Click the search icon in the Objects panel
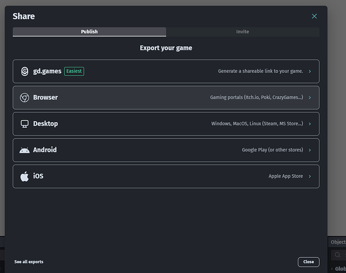Image resolution: width=346 pixels, height=273 pixels. click(337, 255)
